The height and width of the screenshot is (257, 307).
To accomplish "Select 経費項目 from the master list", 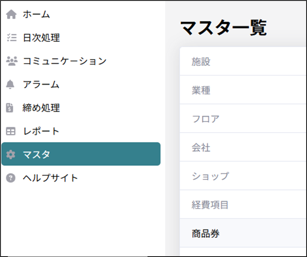I will (x=210, y=205).
